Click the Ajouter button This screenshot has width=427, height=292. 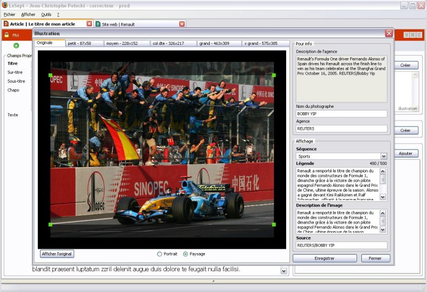(406, 153)
